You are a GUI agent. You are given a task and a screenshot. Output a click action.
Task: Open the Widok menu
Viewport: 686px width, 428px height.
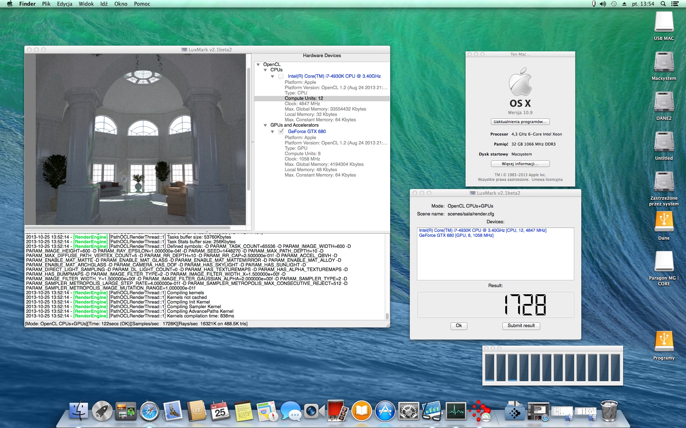pyautogui.click(x=86, y=4)
